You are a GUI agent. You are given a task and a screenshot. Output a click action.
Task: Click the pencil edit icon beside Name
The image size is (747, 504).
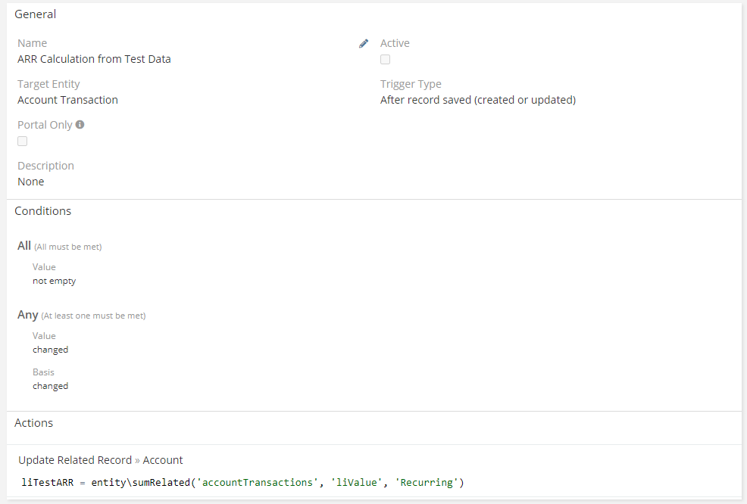pyautogui.click(x=364, y=44)
